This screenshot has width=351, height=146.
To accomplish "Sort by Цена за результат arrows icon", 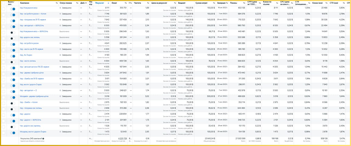I will point(175,3).
